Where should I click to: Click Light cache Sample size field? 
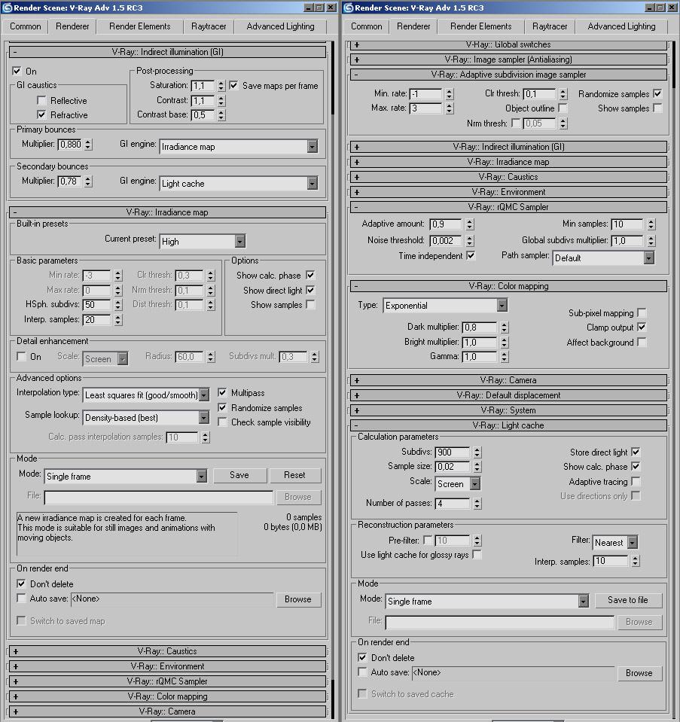click(x=453, y=467)
